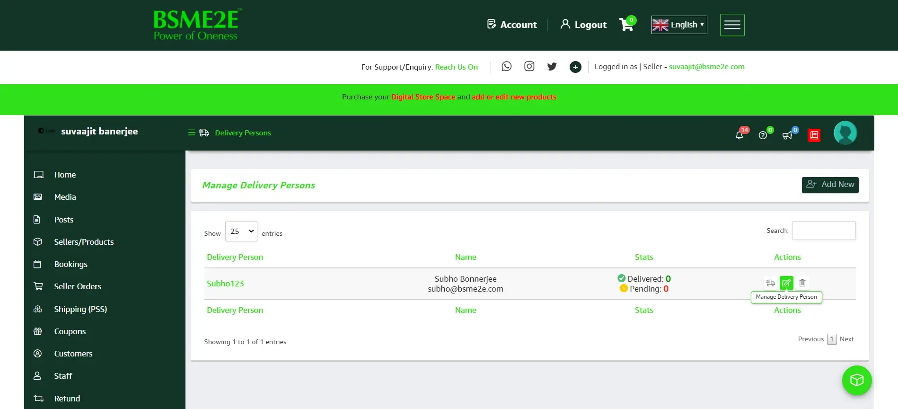The height and width of the screenshot is (409, 898).
Task: Open Sellers/Products in sidebar
Action: tap(84, 242)
